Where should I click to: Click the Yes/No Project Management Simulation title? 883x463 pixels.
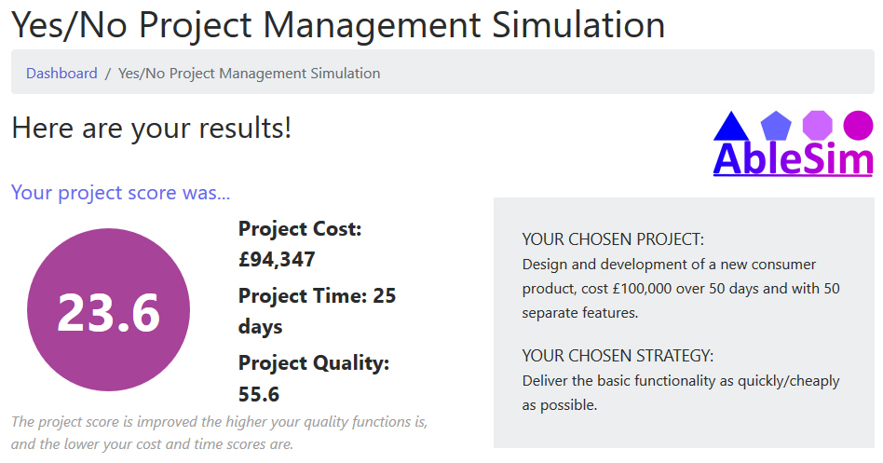coord(338,25)
